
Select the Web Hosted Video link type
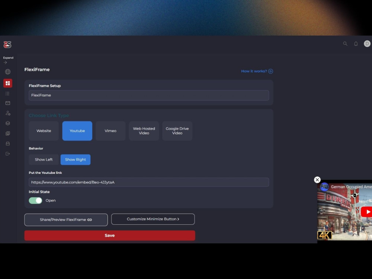point(144,131)
